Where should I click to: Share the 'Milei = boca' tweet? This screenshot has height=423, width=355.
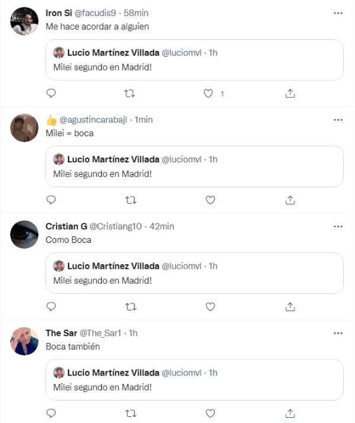[x=290, y=200]
